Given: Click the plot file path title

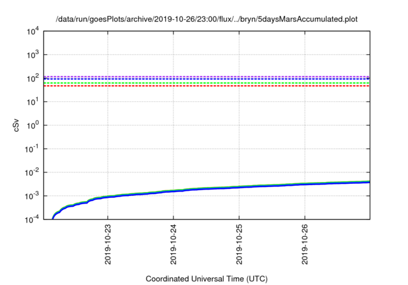Looking at the screenshot, I should pos(207,19).
